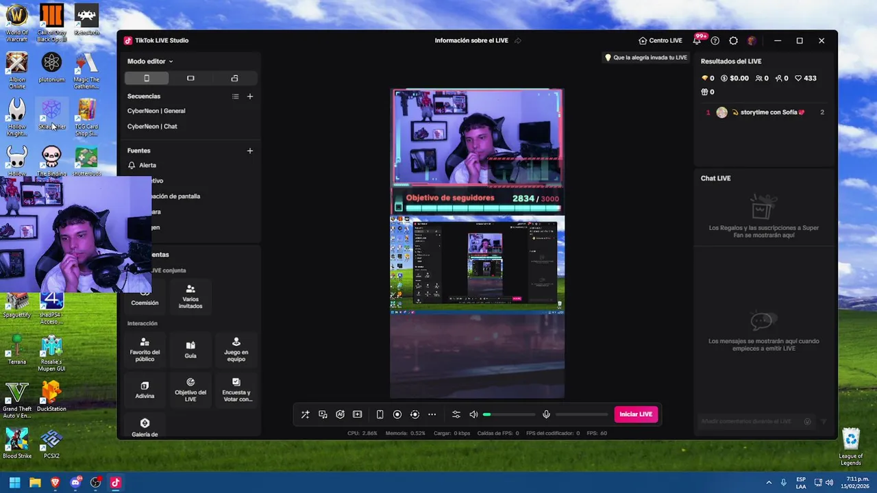This screenshot has width=877, height=493.
Task: Open the notifications bell
Action: (697, 40)
